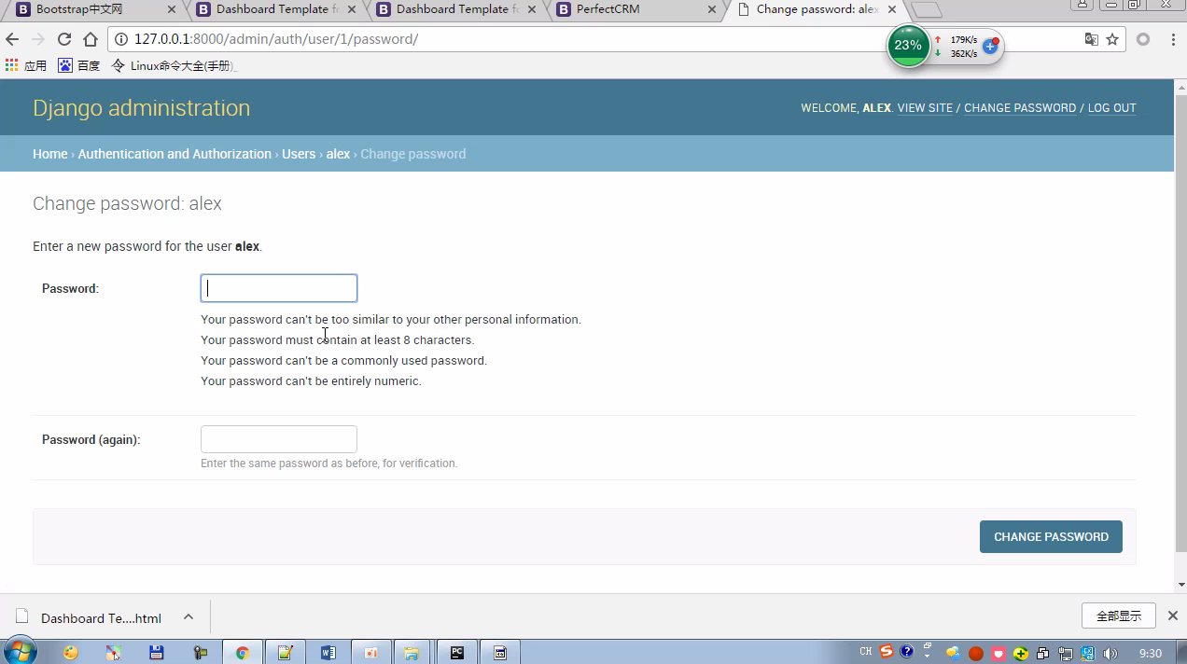1187x664 pixels.
Task: Open the VIEW SITE link
Action: click(x=925, y=108)
